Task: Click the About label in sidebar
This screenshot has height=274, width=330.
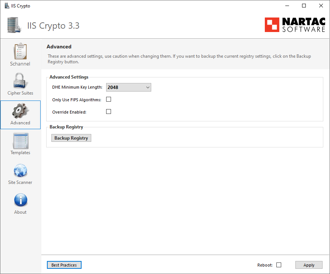Action: [20, 212]
